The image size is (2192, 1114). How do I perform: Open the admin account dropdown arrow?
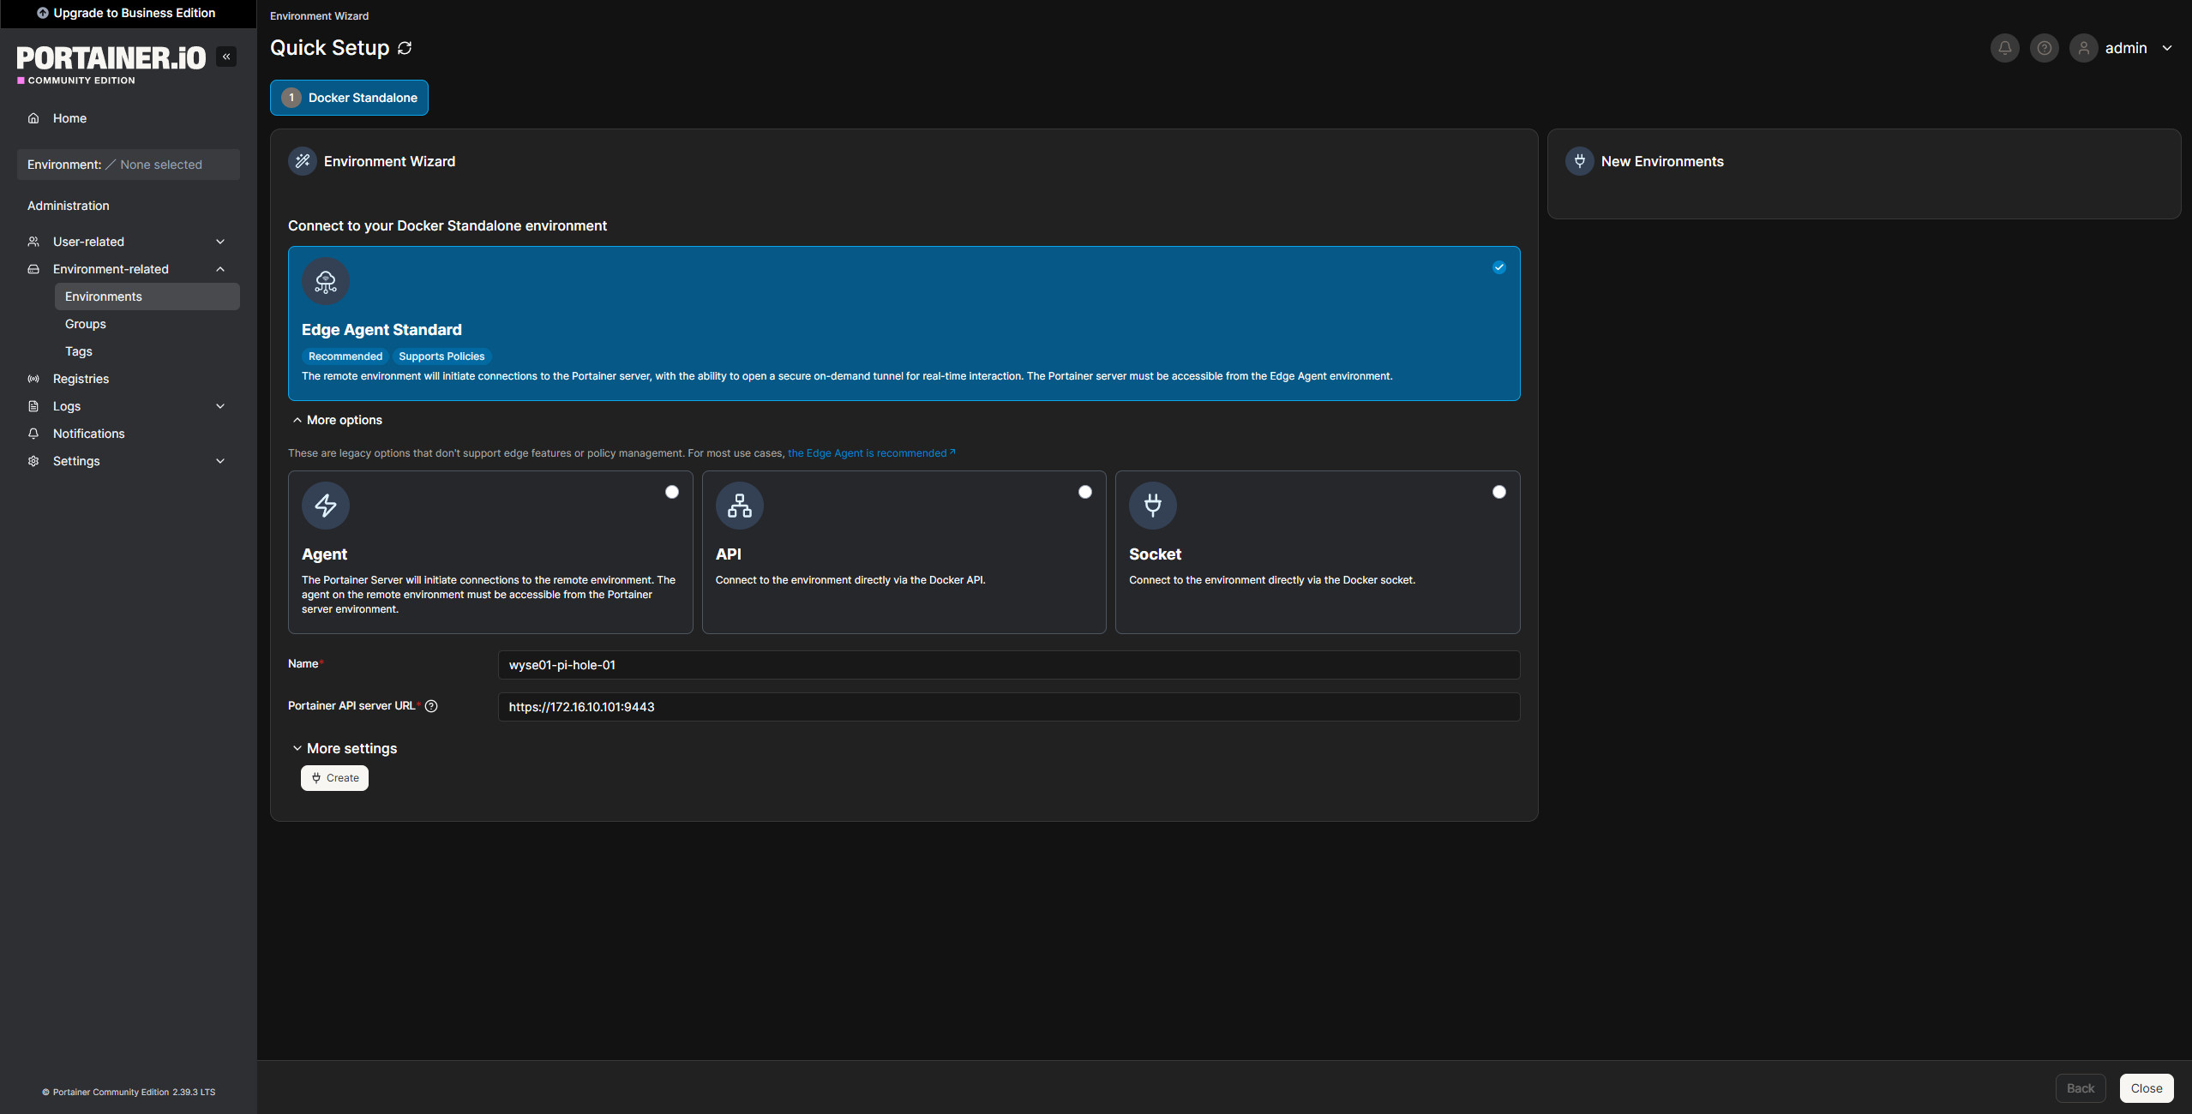2166,48
